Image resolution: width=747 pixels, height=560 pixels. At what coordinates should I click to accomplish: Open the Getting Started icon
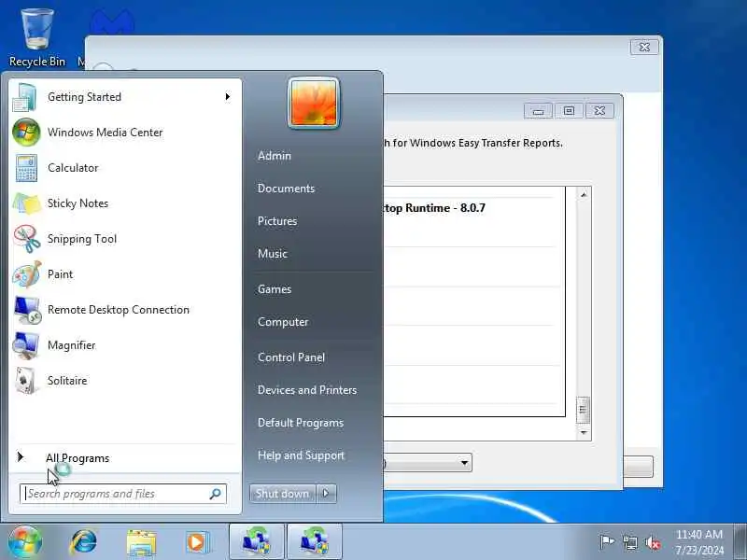click(25, 97)
